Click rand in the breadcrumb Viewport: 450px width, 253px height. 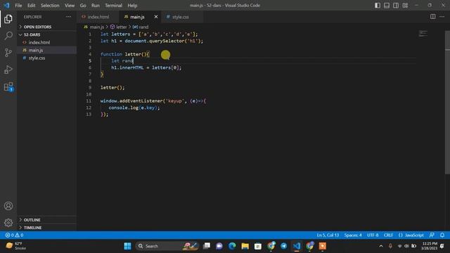click(x=143, y=27)
